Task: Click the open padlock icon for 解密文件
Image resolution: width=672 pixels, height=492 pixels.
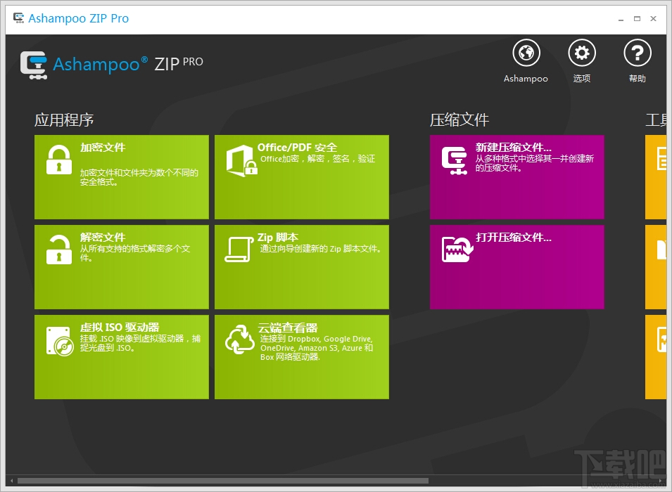Action: click(58, 250)
